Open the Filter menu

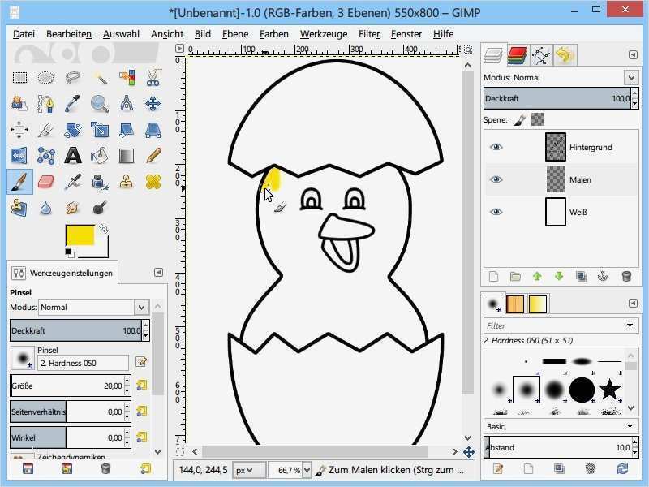tap(369, 34)
